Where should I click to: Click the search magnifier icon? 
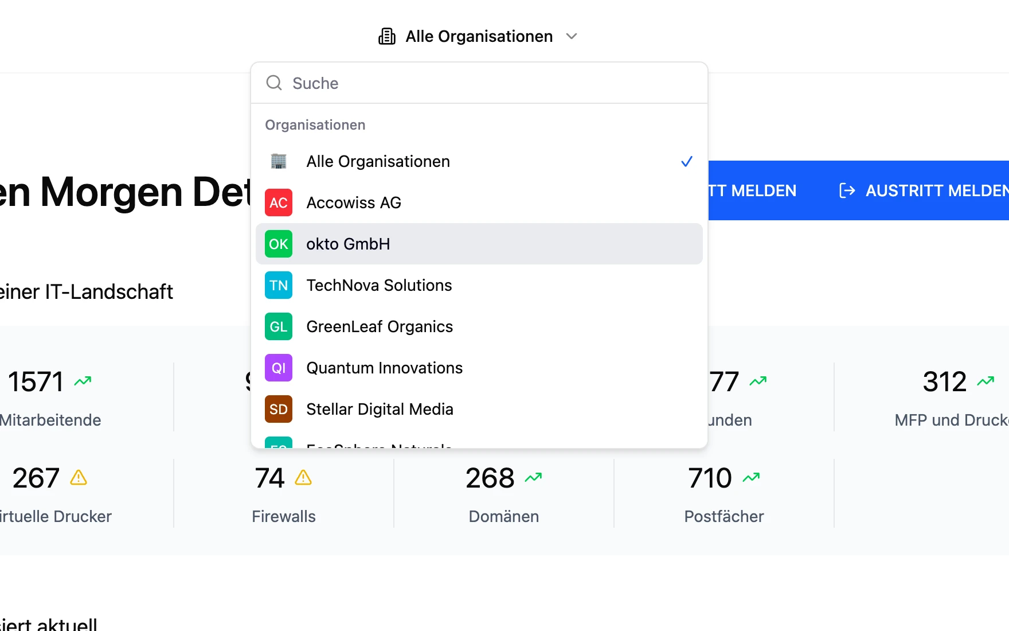[x=274, y=83]
